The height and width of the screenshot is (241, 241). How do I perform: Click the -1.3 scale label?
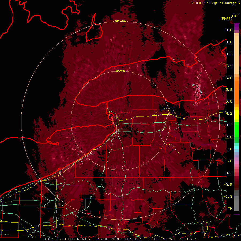228,197
